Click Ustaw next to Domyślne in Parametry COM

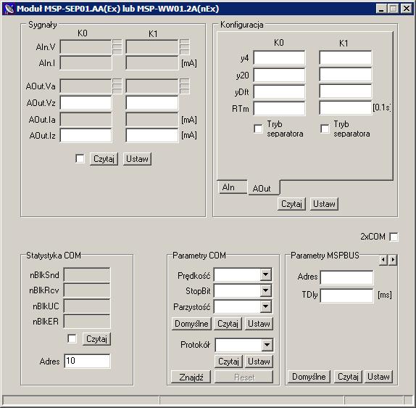[259, 324]
